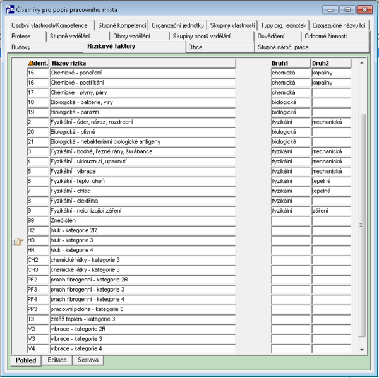
Task: Click 'hluk - kategorie 3' name field
Action: (x=143, y=240)
